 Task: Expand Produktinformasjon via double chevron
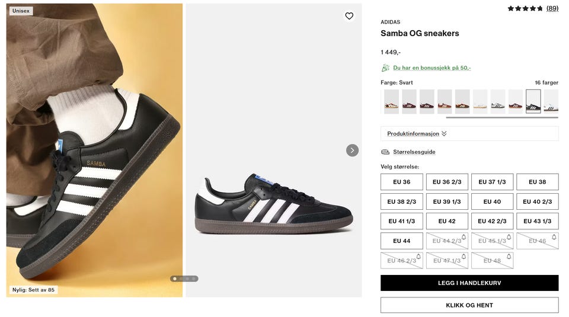point(444,133)
